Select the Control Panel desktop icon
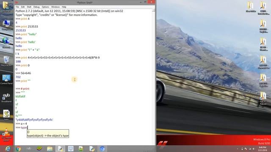Viewport: 271px width, 152px height. click(x=6, y=79)
